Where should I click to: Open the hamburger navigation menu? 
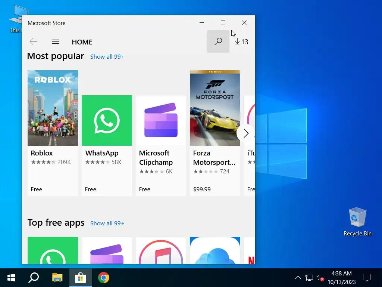click(56, 42)
